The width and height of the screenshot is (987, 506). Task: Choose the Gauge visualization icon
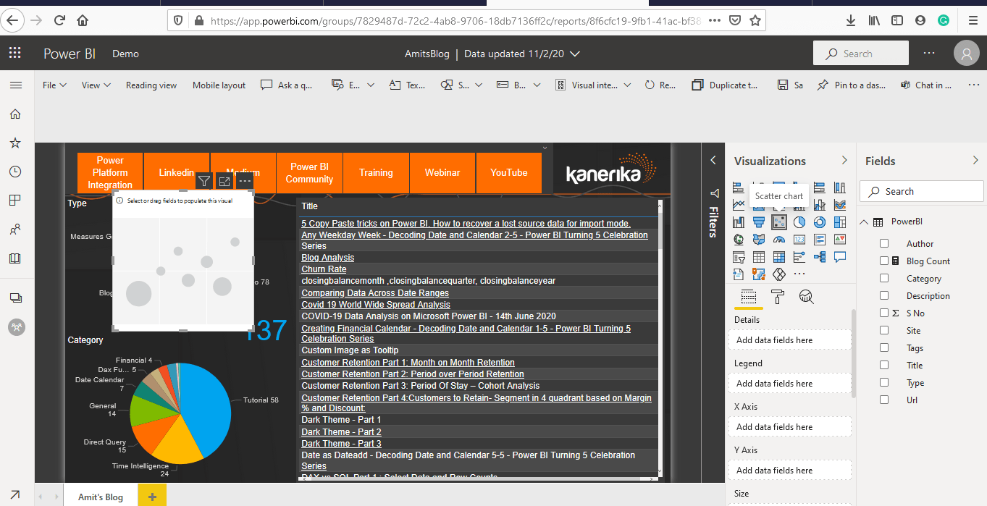coord(779,240)
